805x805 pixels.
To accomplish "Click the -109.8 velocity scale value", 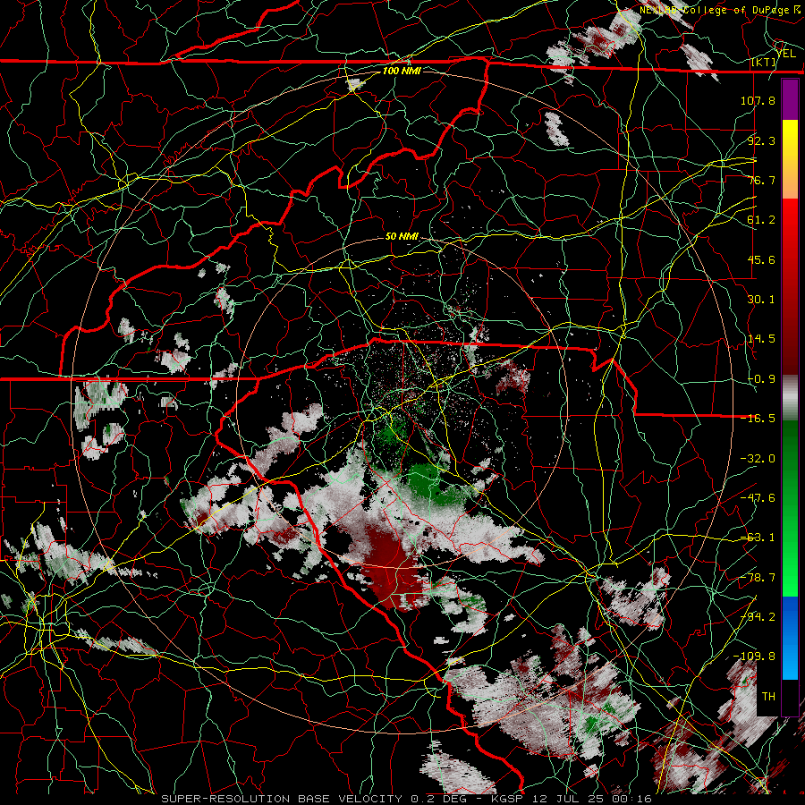I will [754, 657].
